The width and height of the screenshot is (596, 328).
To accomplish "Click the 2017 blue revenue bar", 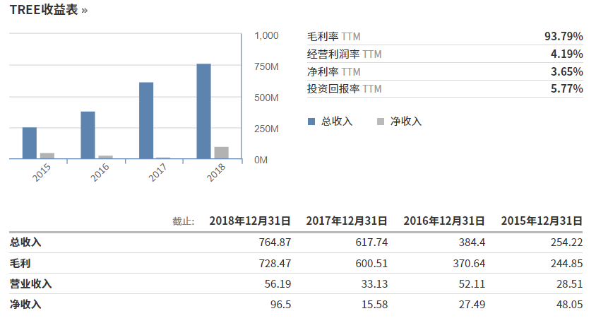I will click(x=146, y=120).
